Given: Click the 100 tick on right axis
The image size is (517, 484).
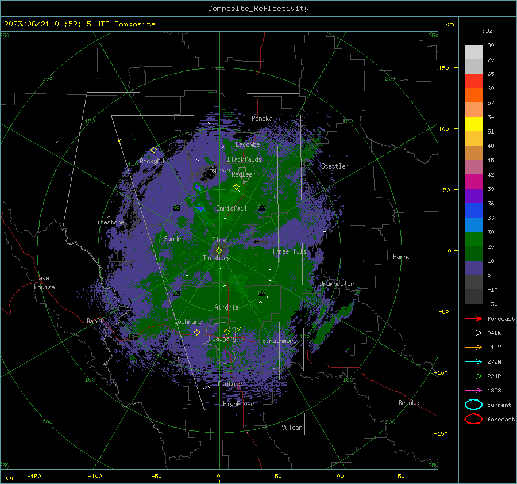Looking at the screenshot, I should (x=443, y=129).
